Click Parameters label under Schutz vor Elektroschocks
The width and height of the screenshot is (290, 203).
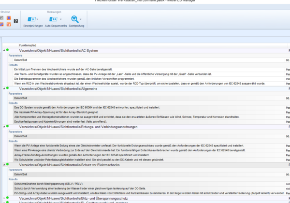tap(15, 170)
